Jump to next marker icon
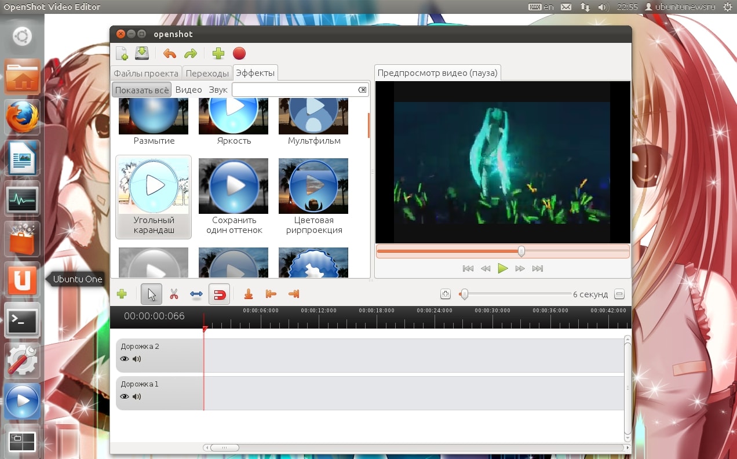 294,294
